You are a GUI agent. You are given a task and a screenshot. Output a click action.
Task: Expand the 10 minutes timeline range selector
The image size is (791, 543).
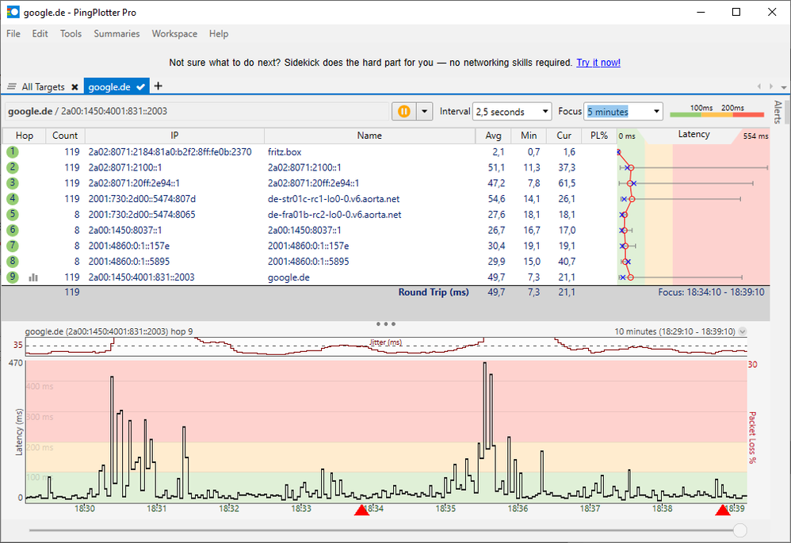742,331
